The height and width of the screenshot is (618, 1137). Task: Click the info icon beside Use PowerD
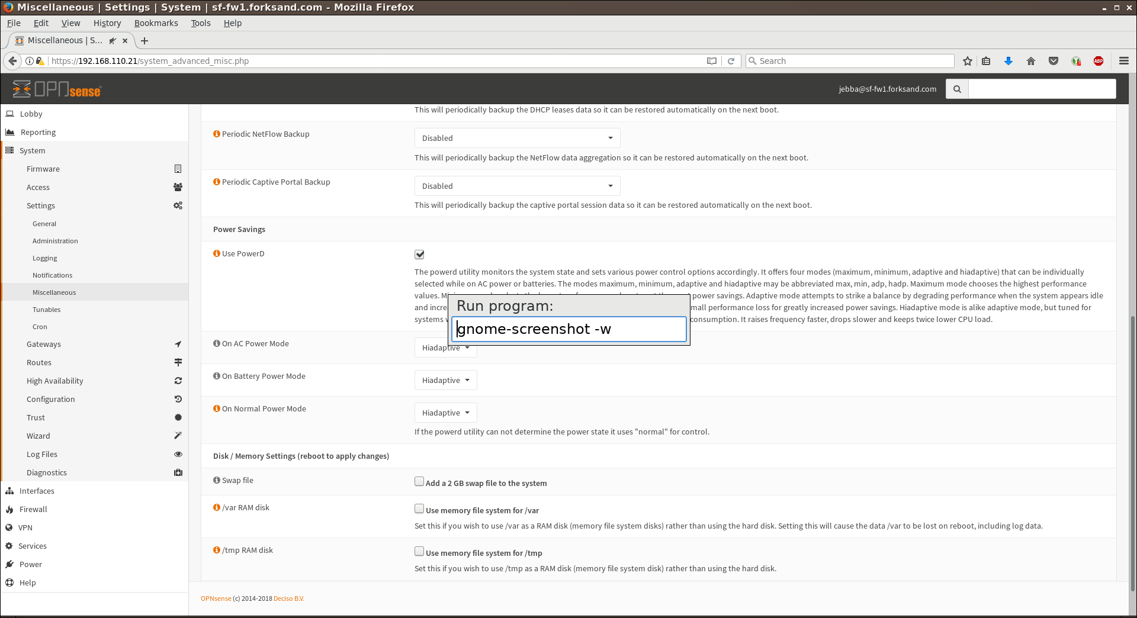(x=217, y=253)
